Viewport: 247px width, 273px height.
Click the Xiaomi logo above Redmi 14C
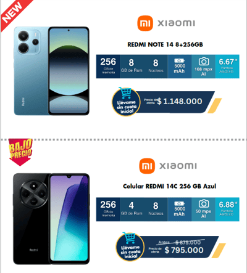(x=168, y=166)
